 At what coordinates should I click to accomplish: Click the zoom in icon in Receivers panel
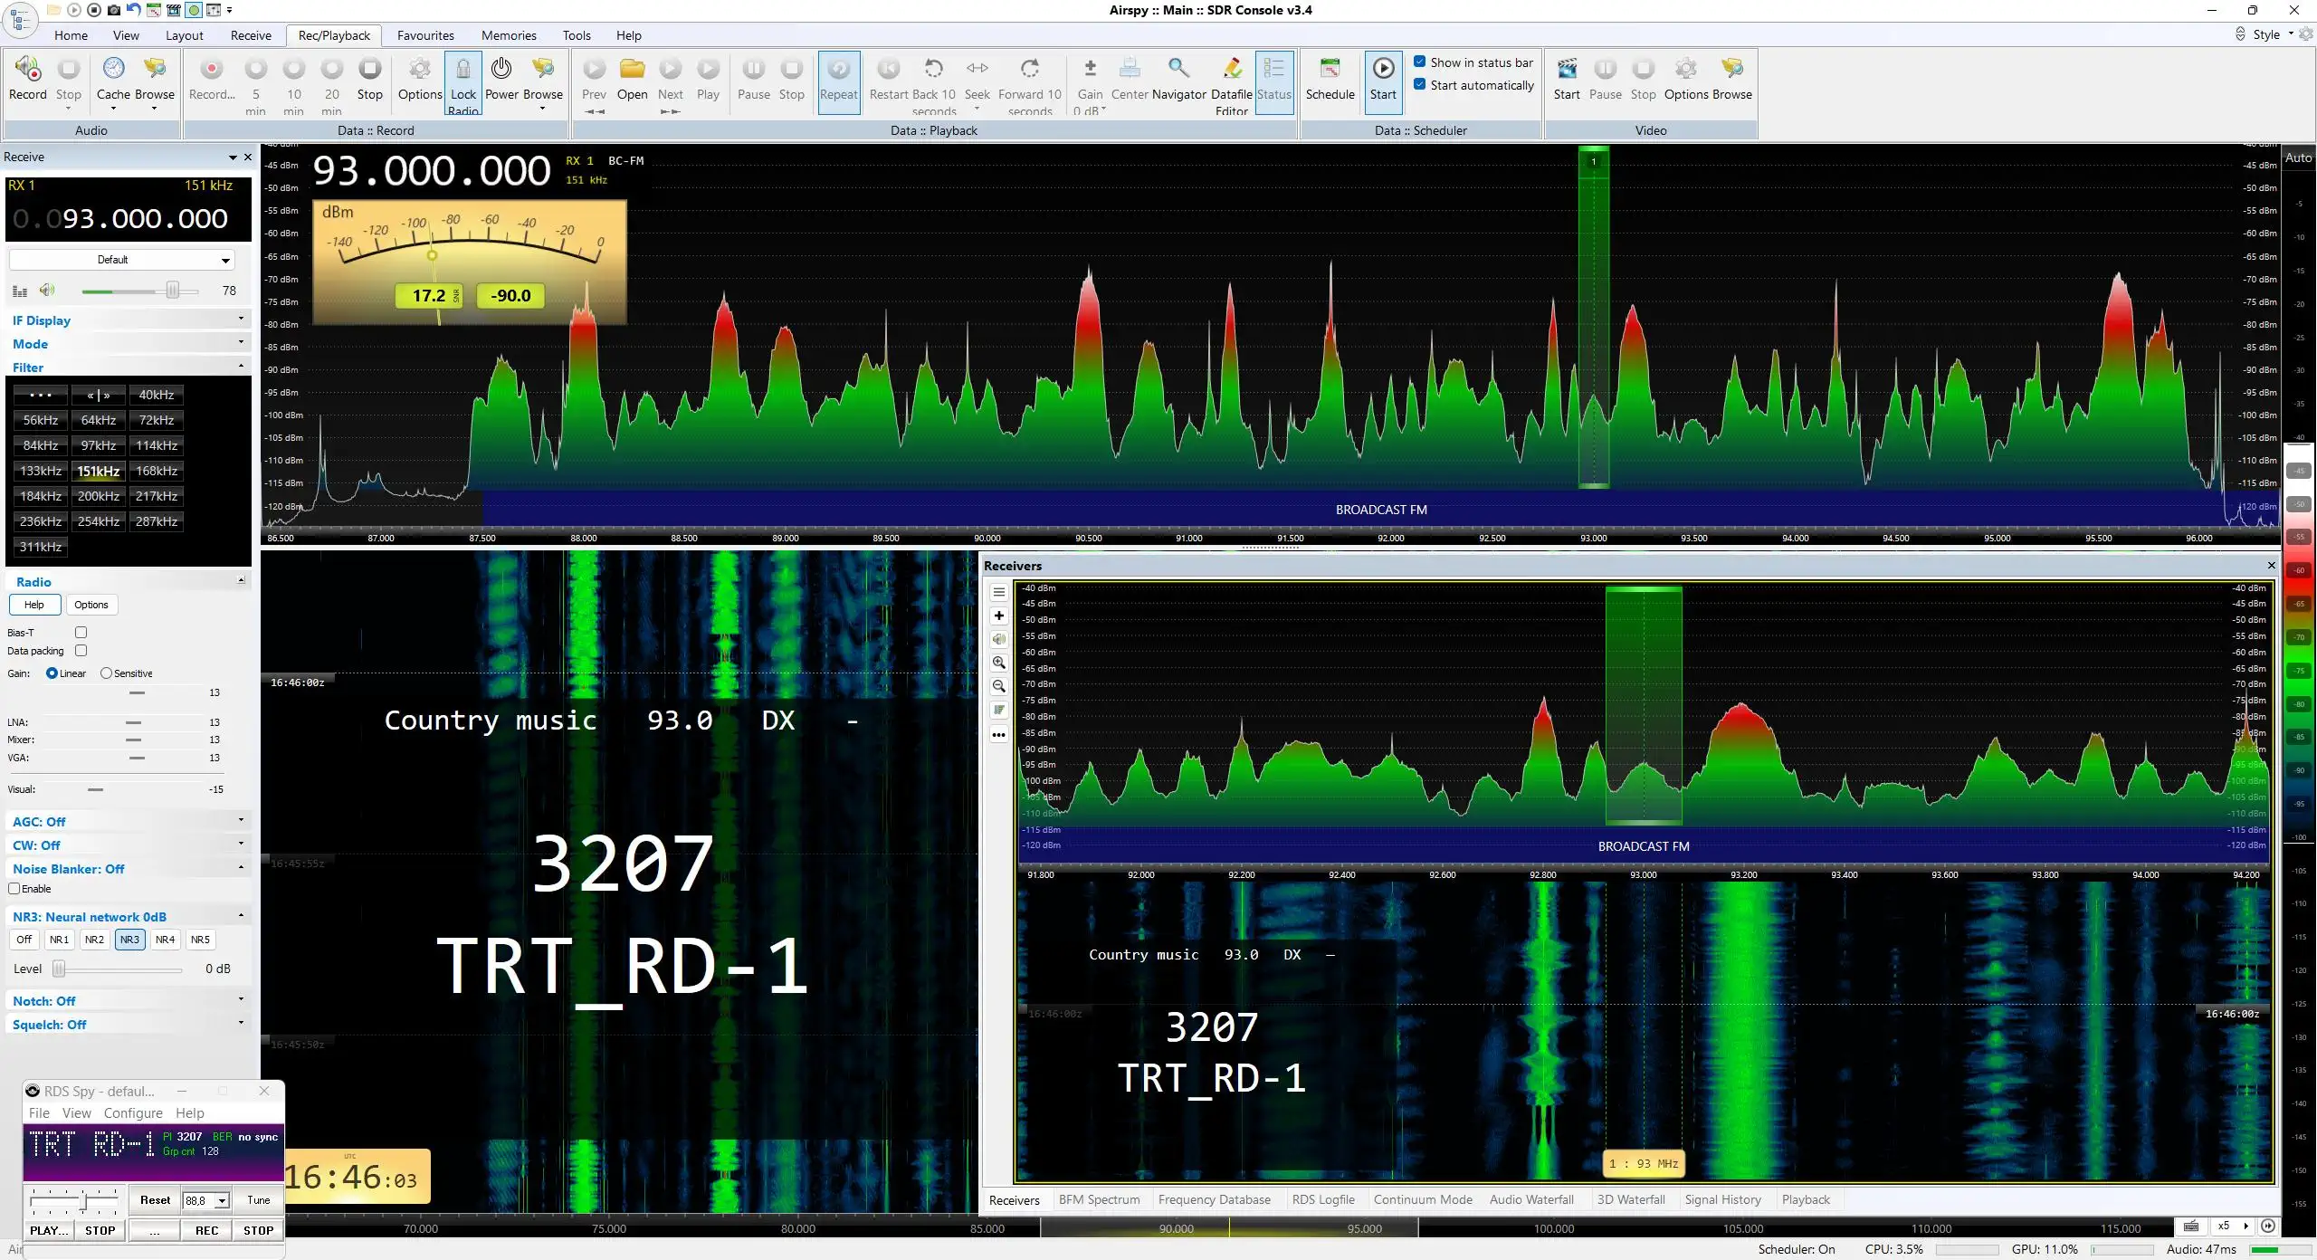click(x=999, y=663)
